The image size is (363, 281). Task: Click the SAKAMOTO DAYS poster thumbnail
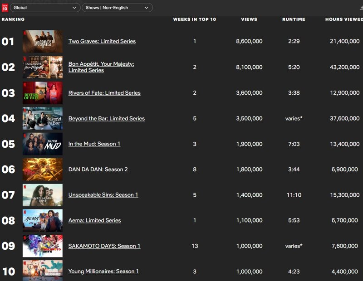tap(43, 246)
